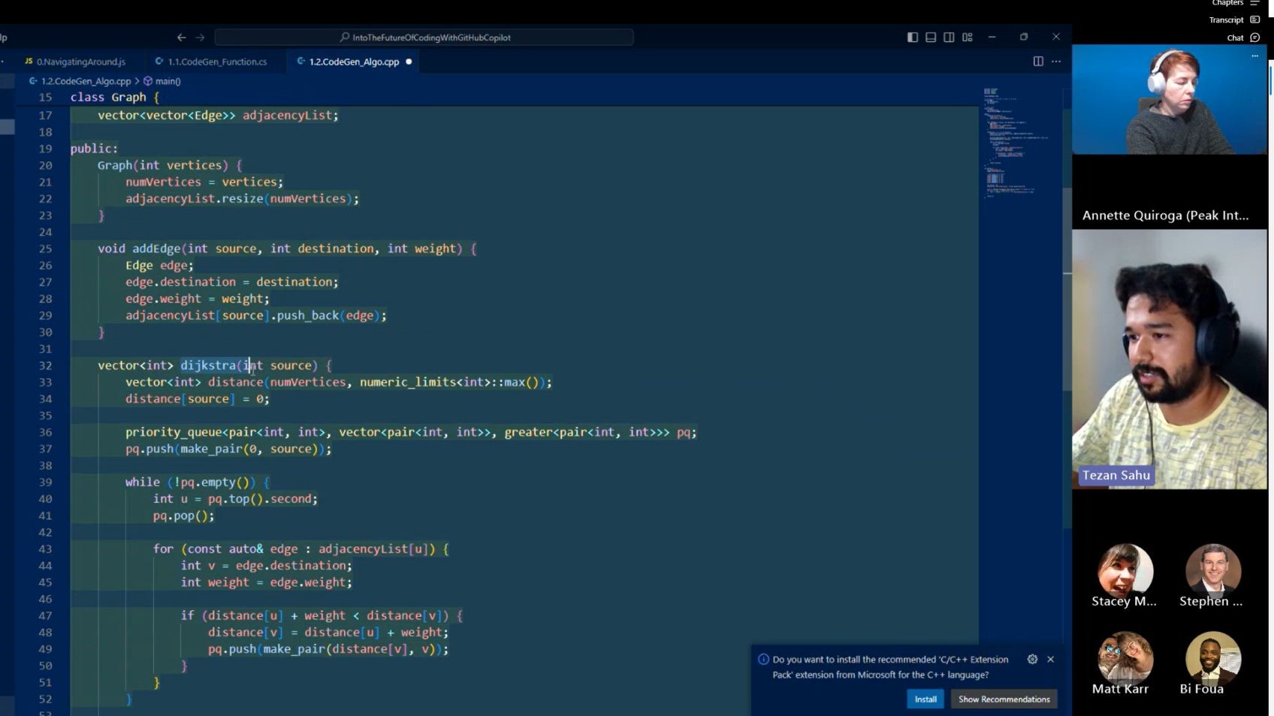Viewport: 1274px width, 716px height.
Task: Go forward with the navigation arrow
Action: (x=200, y=37)
